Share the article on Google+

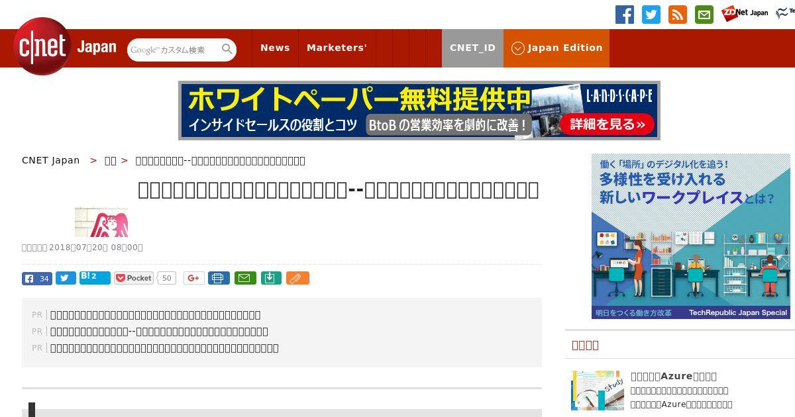coord(194,278)
